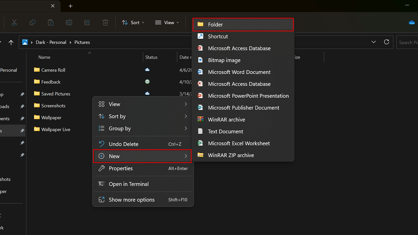This screenshot has height=235, width=418.
Task: Refresh the Pictures folder view
Action: tap(387, 42)
